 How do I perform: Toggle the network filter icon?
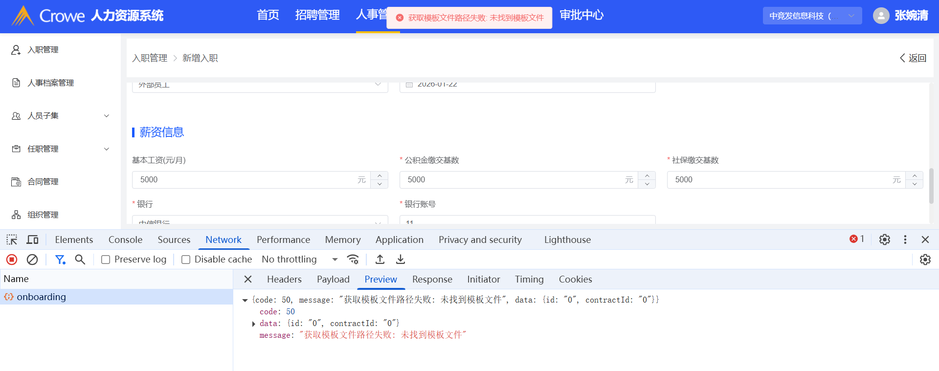pyautogui.click(x=60, y=260)
